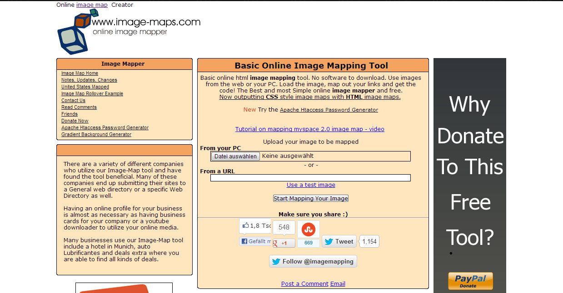The width and height of the screenshot is (563, 293).
Task: Open the Donate Now sidebar link
Action: [x=75, y=121]
